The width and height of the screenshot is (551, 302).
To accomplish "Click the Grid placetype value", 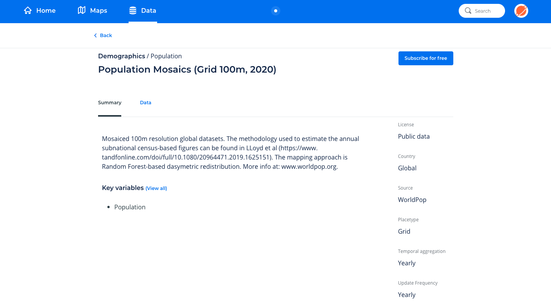I will 404,232.
